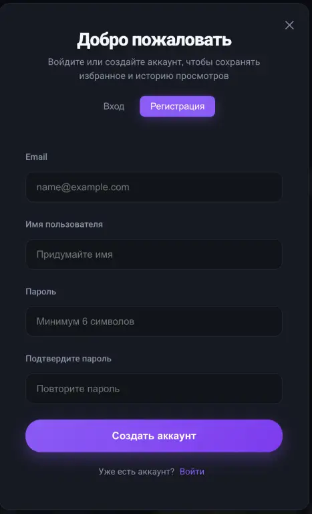Click the Минимум 6 символов placeholder
312x514 pixels.
coord(86,321)
